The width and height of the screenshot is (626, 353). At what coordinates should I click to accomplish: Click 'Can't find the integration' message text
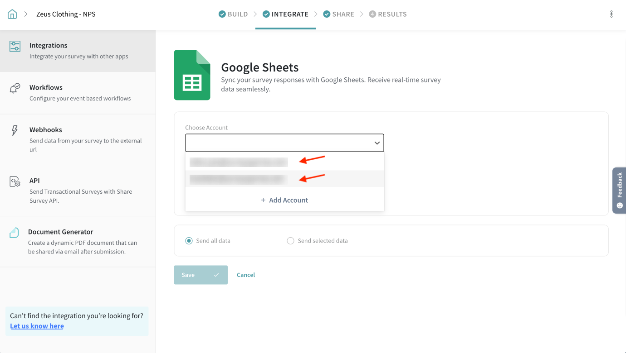77,316
